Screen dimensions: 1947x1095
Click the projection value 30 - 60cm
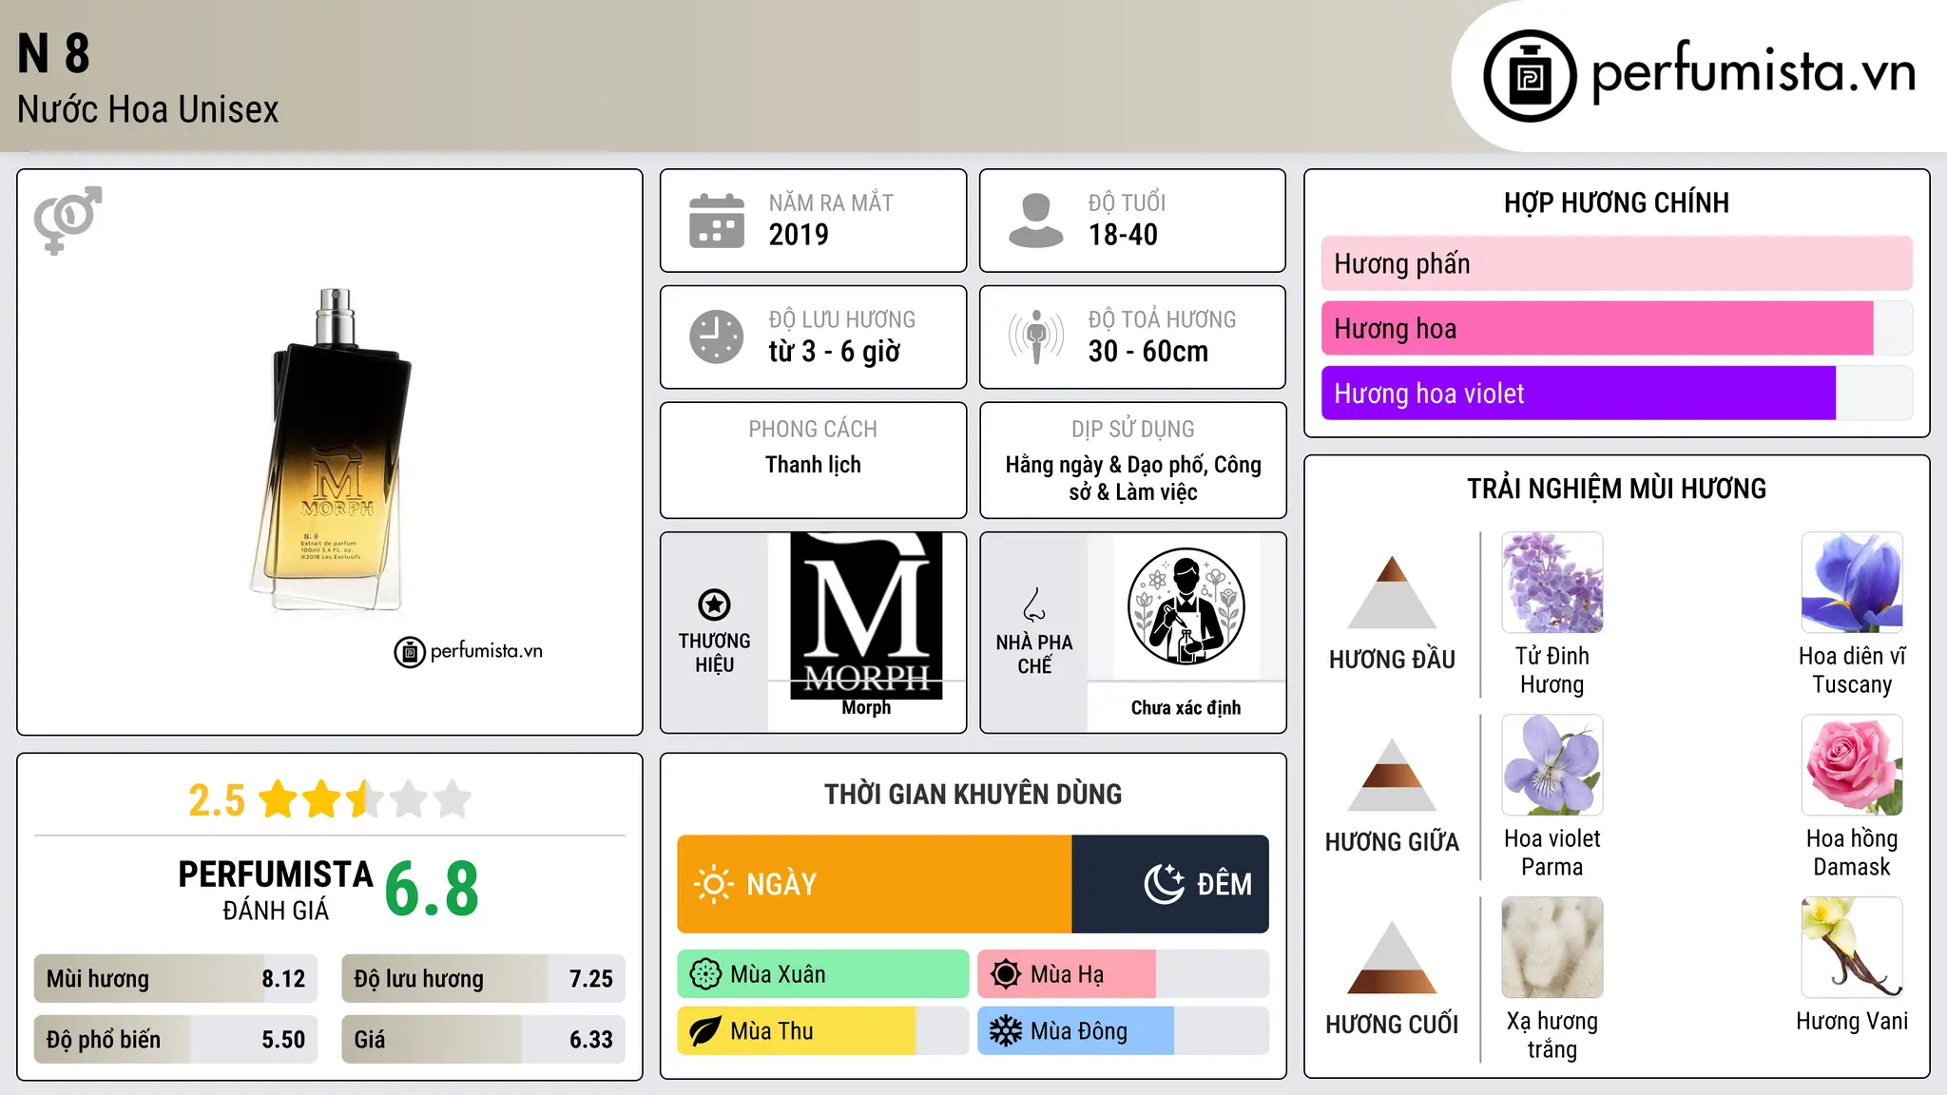click(x=1148, y=352)
